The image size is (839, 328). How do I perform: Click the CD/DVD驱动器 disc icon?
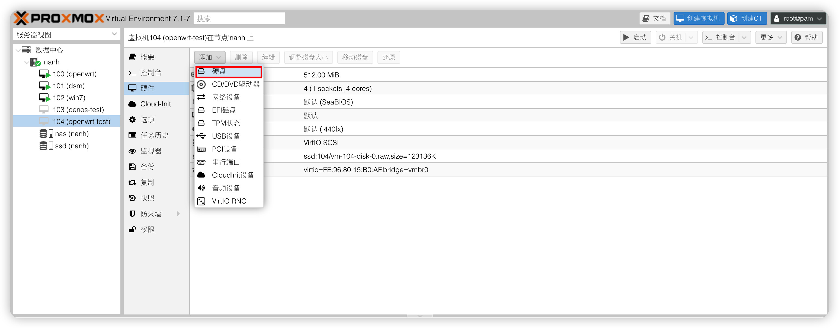[201, 84]
